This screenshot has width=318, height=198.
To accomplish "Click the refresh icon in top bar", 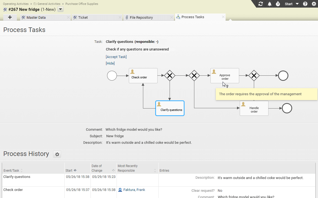I will click(261, 4).
